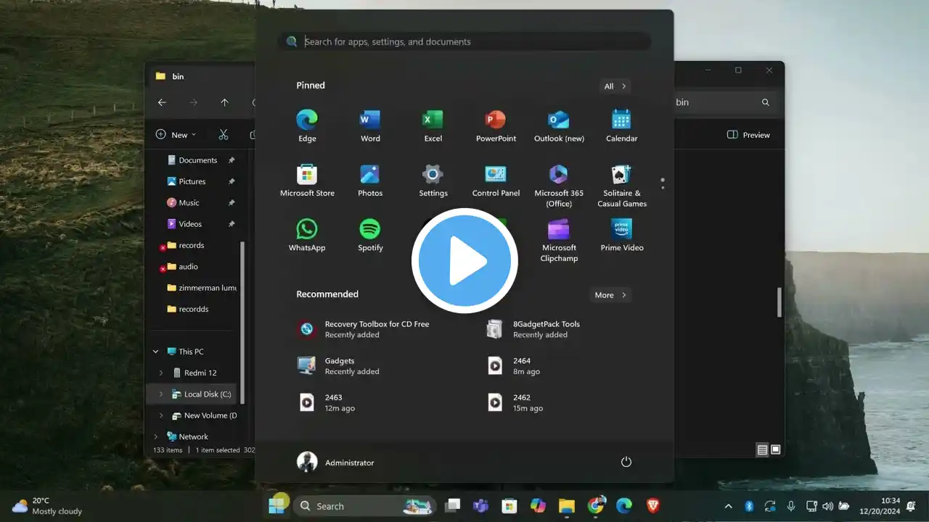
Task: Collapse the This PC tree node
Action: (155, 352)
